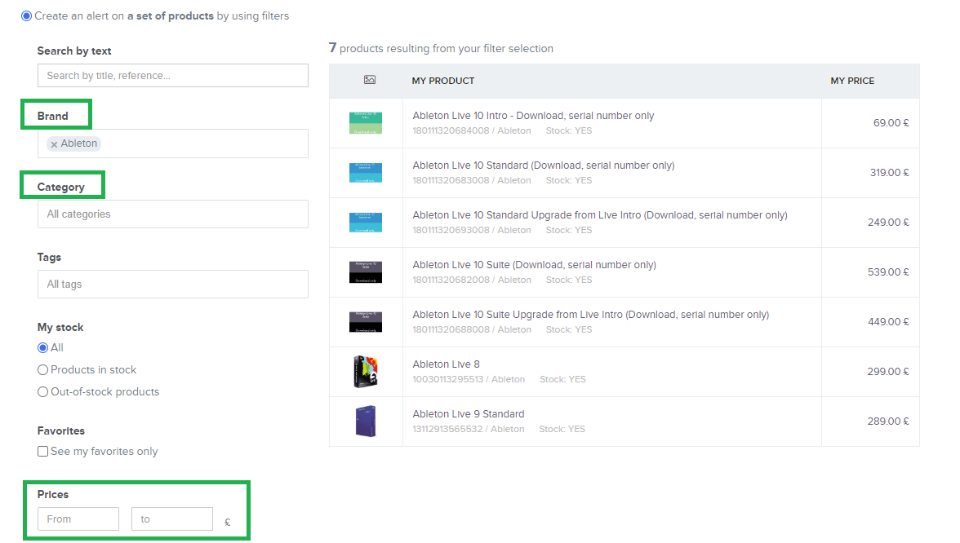Open Ableton Live 8 box thumbnail
Screen dimensions: 960x543
tap(366, 371)
